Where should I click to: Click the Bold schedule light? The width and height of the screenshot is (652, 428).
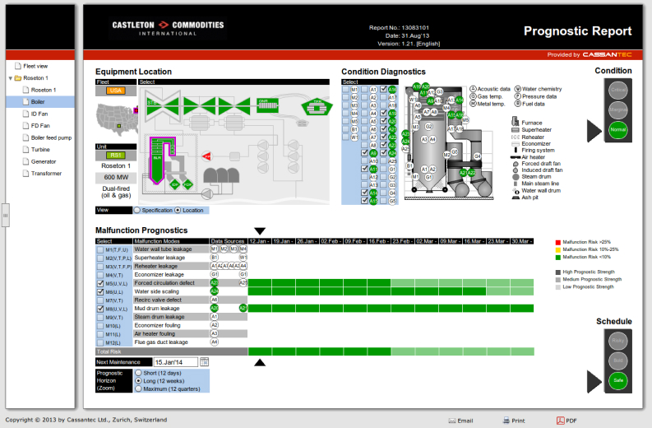tap(618, 361)
